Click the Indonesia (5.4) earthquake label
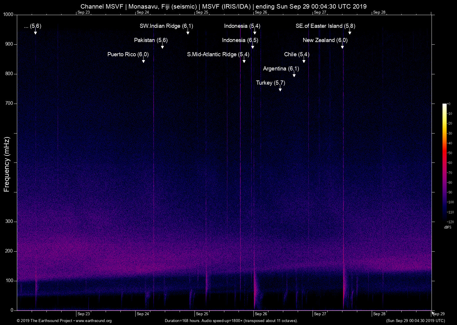Viewport: 457px width, 325px height. click(242, 26)
